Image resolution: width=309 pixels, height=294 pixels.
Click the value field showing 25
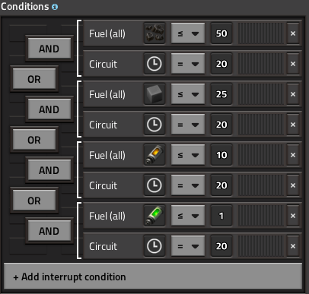(221, 94)
